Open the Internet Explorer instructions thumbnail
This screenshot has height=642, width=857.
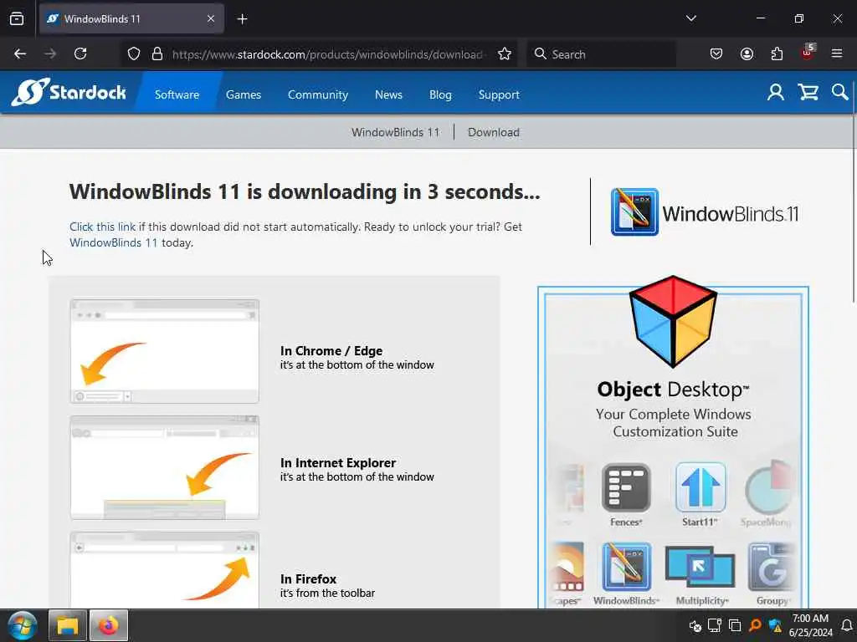[165, 467]
